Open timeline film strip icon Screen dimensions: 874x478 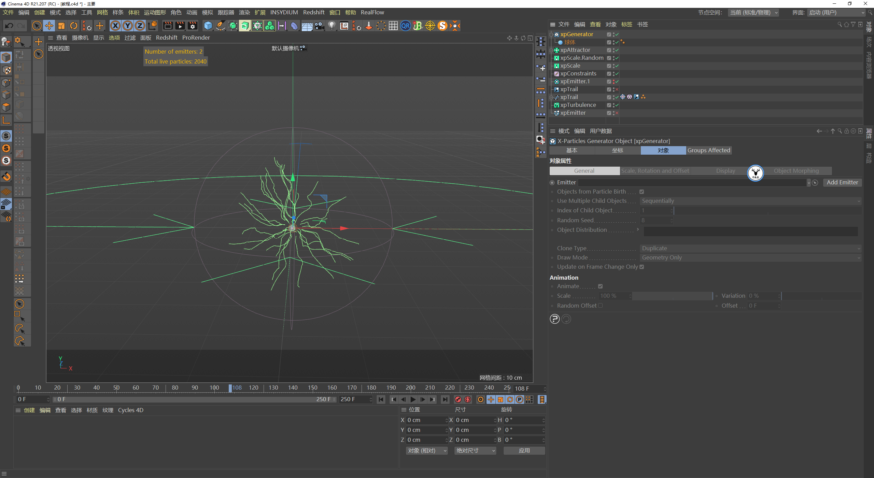[x=542, y=399]
